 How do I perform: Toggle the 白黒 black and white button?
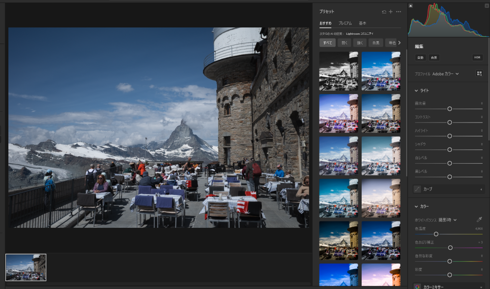434,57
